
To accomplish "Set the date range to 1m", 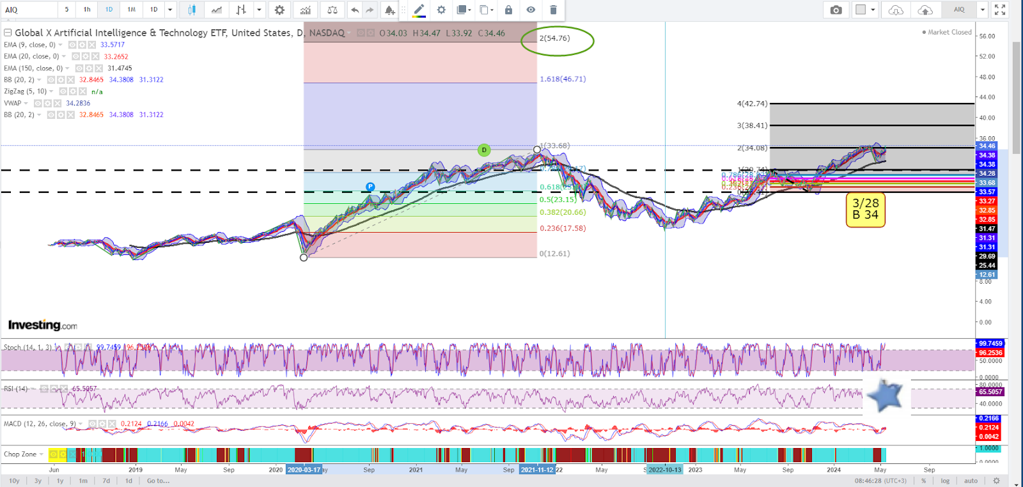I will click(83, 481).
